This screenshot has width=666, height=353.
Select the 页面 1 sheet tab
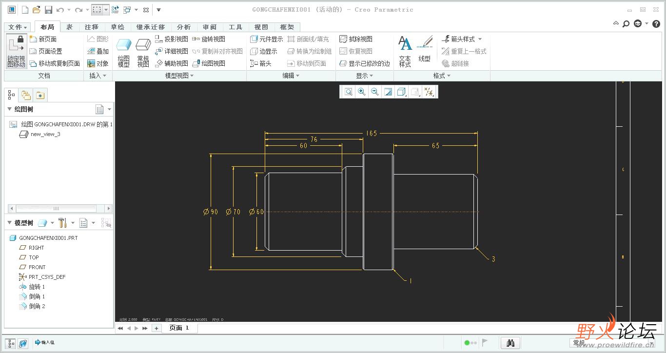click(x=179, y=328)
